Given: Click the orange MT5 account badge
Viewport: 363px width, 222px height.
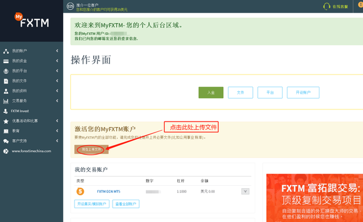Looking at the screenshot, I should coord(80,191).
